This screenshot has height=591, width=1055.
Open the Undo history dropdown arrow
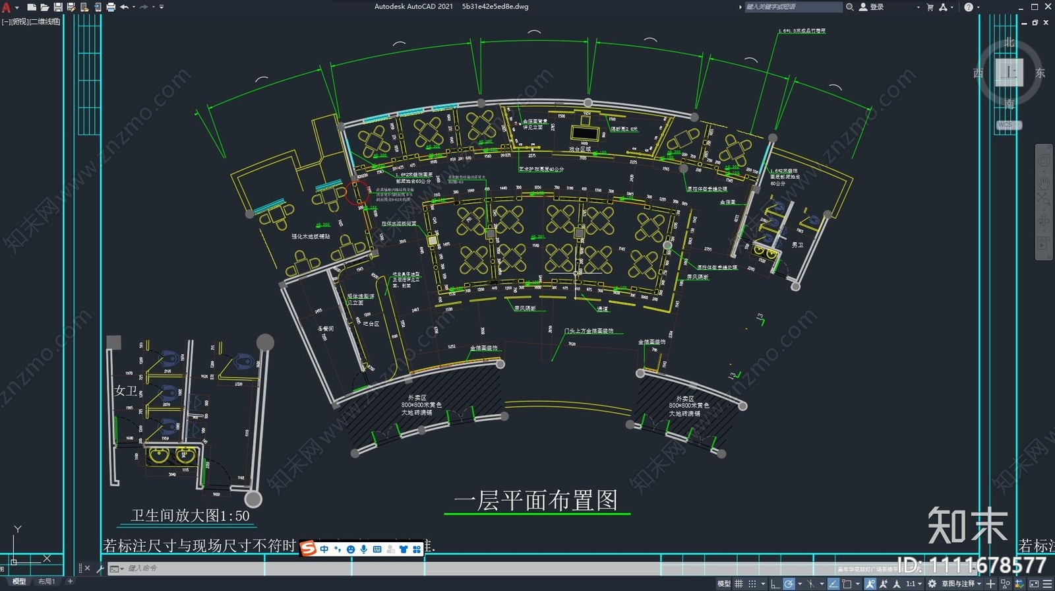(134, 7)
